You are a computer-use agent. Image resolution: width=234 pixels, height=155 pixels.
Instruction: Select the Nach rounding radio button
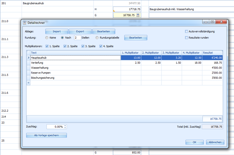pos(62,38)
